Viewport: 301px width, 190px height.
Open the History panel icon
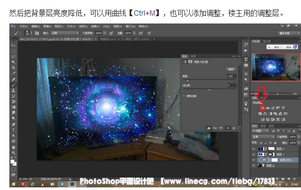[246, 45]
